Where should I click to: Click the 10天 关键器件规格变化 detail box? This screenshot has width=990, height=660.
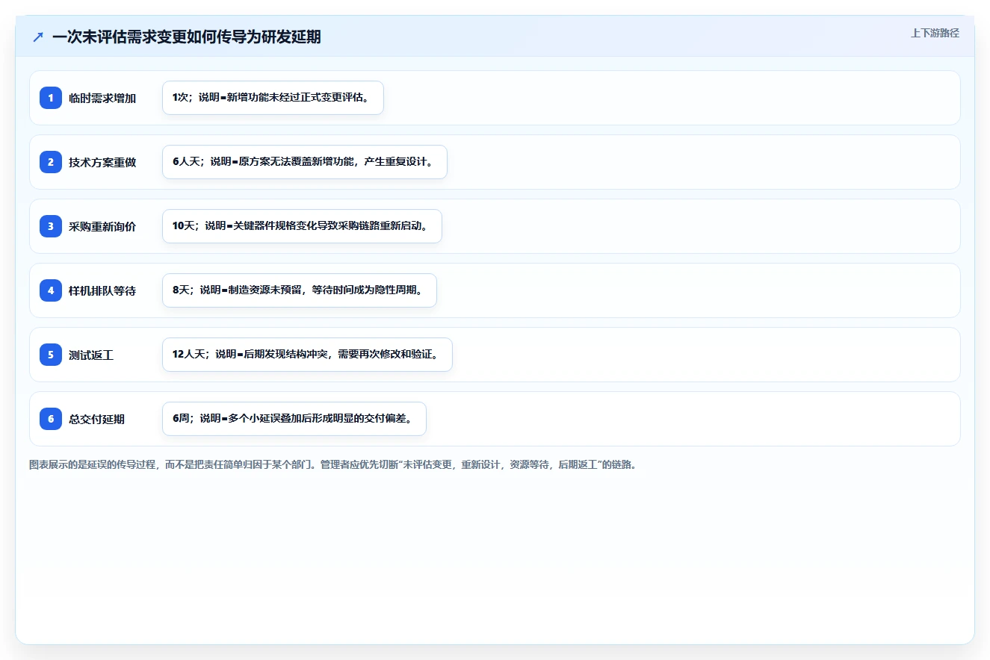302,226
